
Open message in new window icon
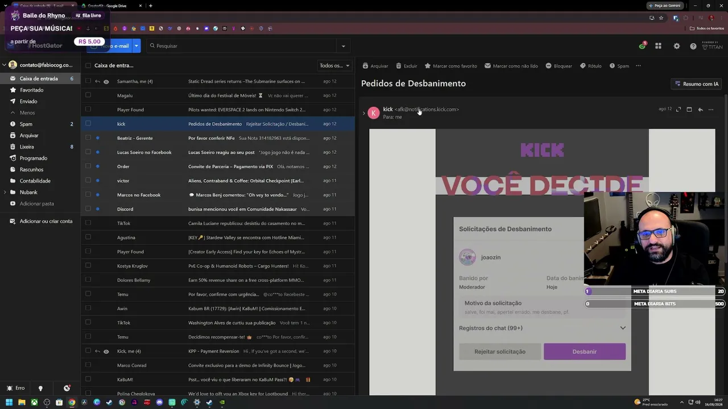pyautogui.click(x=689, y=109)
